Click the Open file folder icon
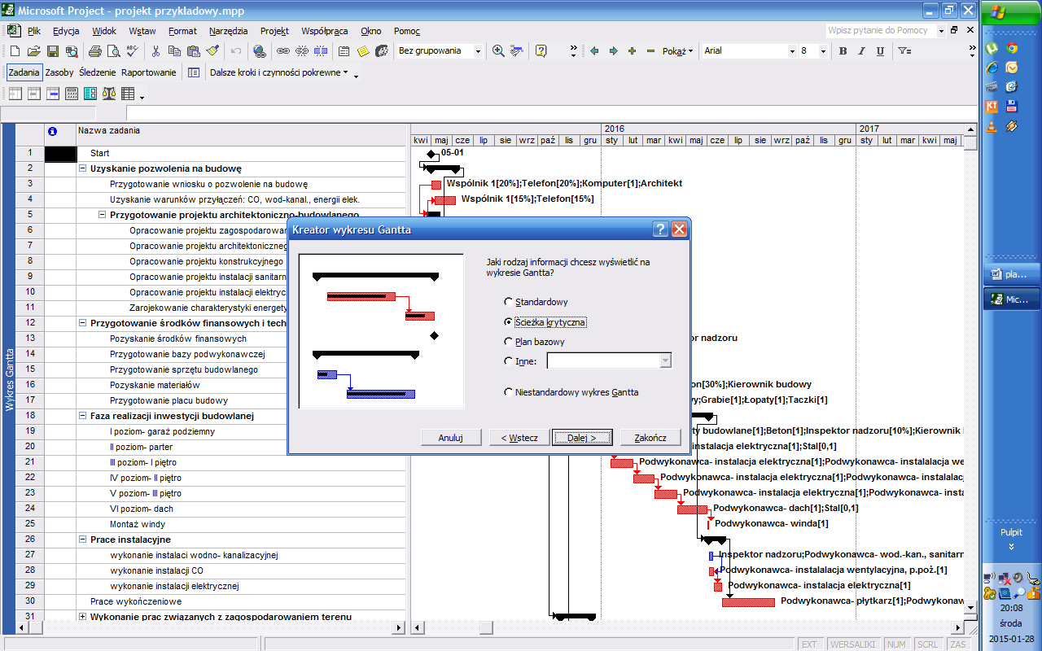This screenshot has width=1042, height=651. point(34,51)
